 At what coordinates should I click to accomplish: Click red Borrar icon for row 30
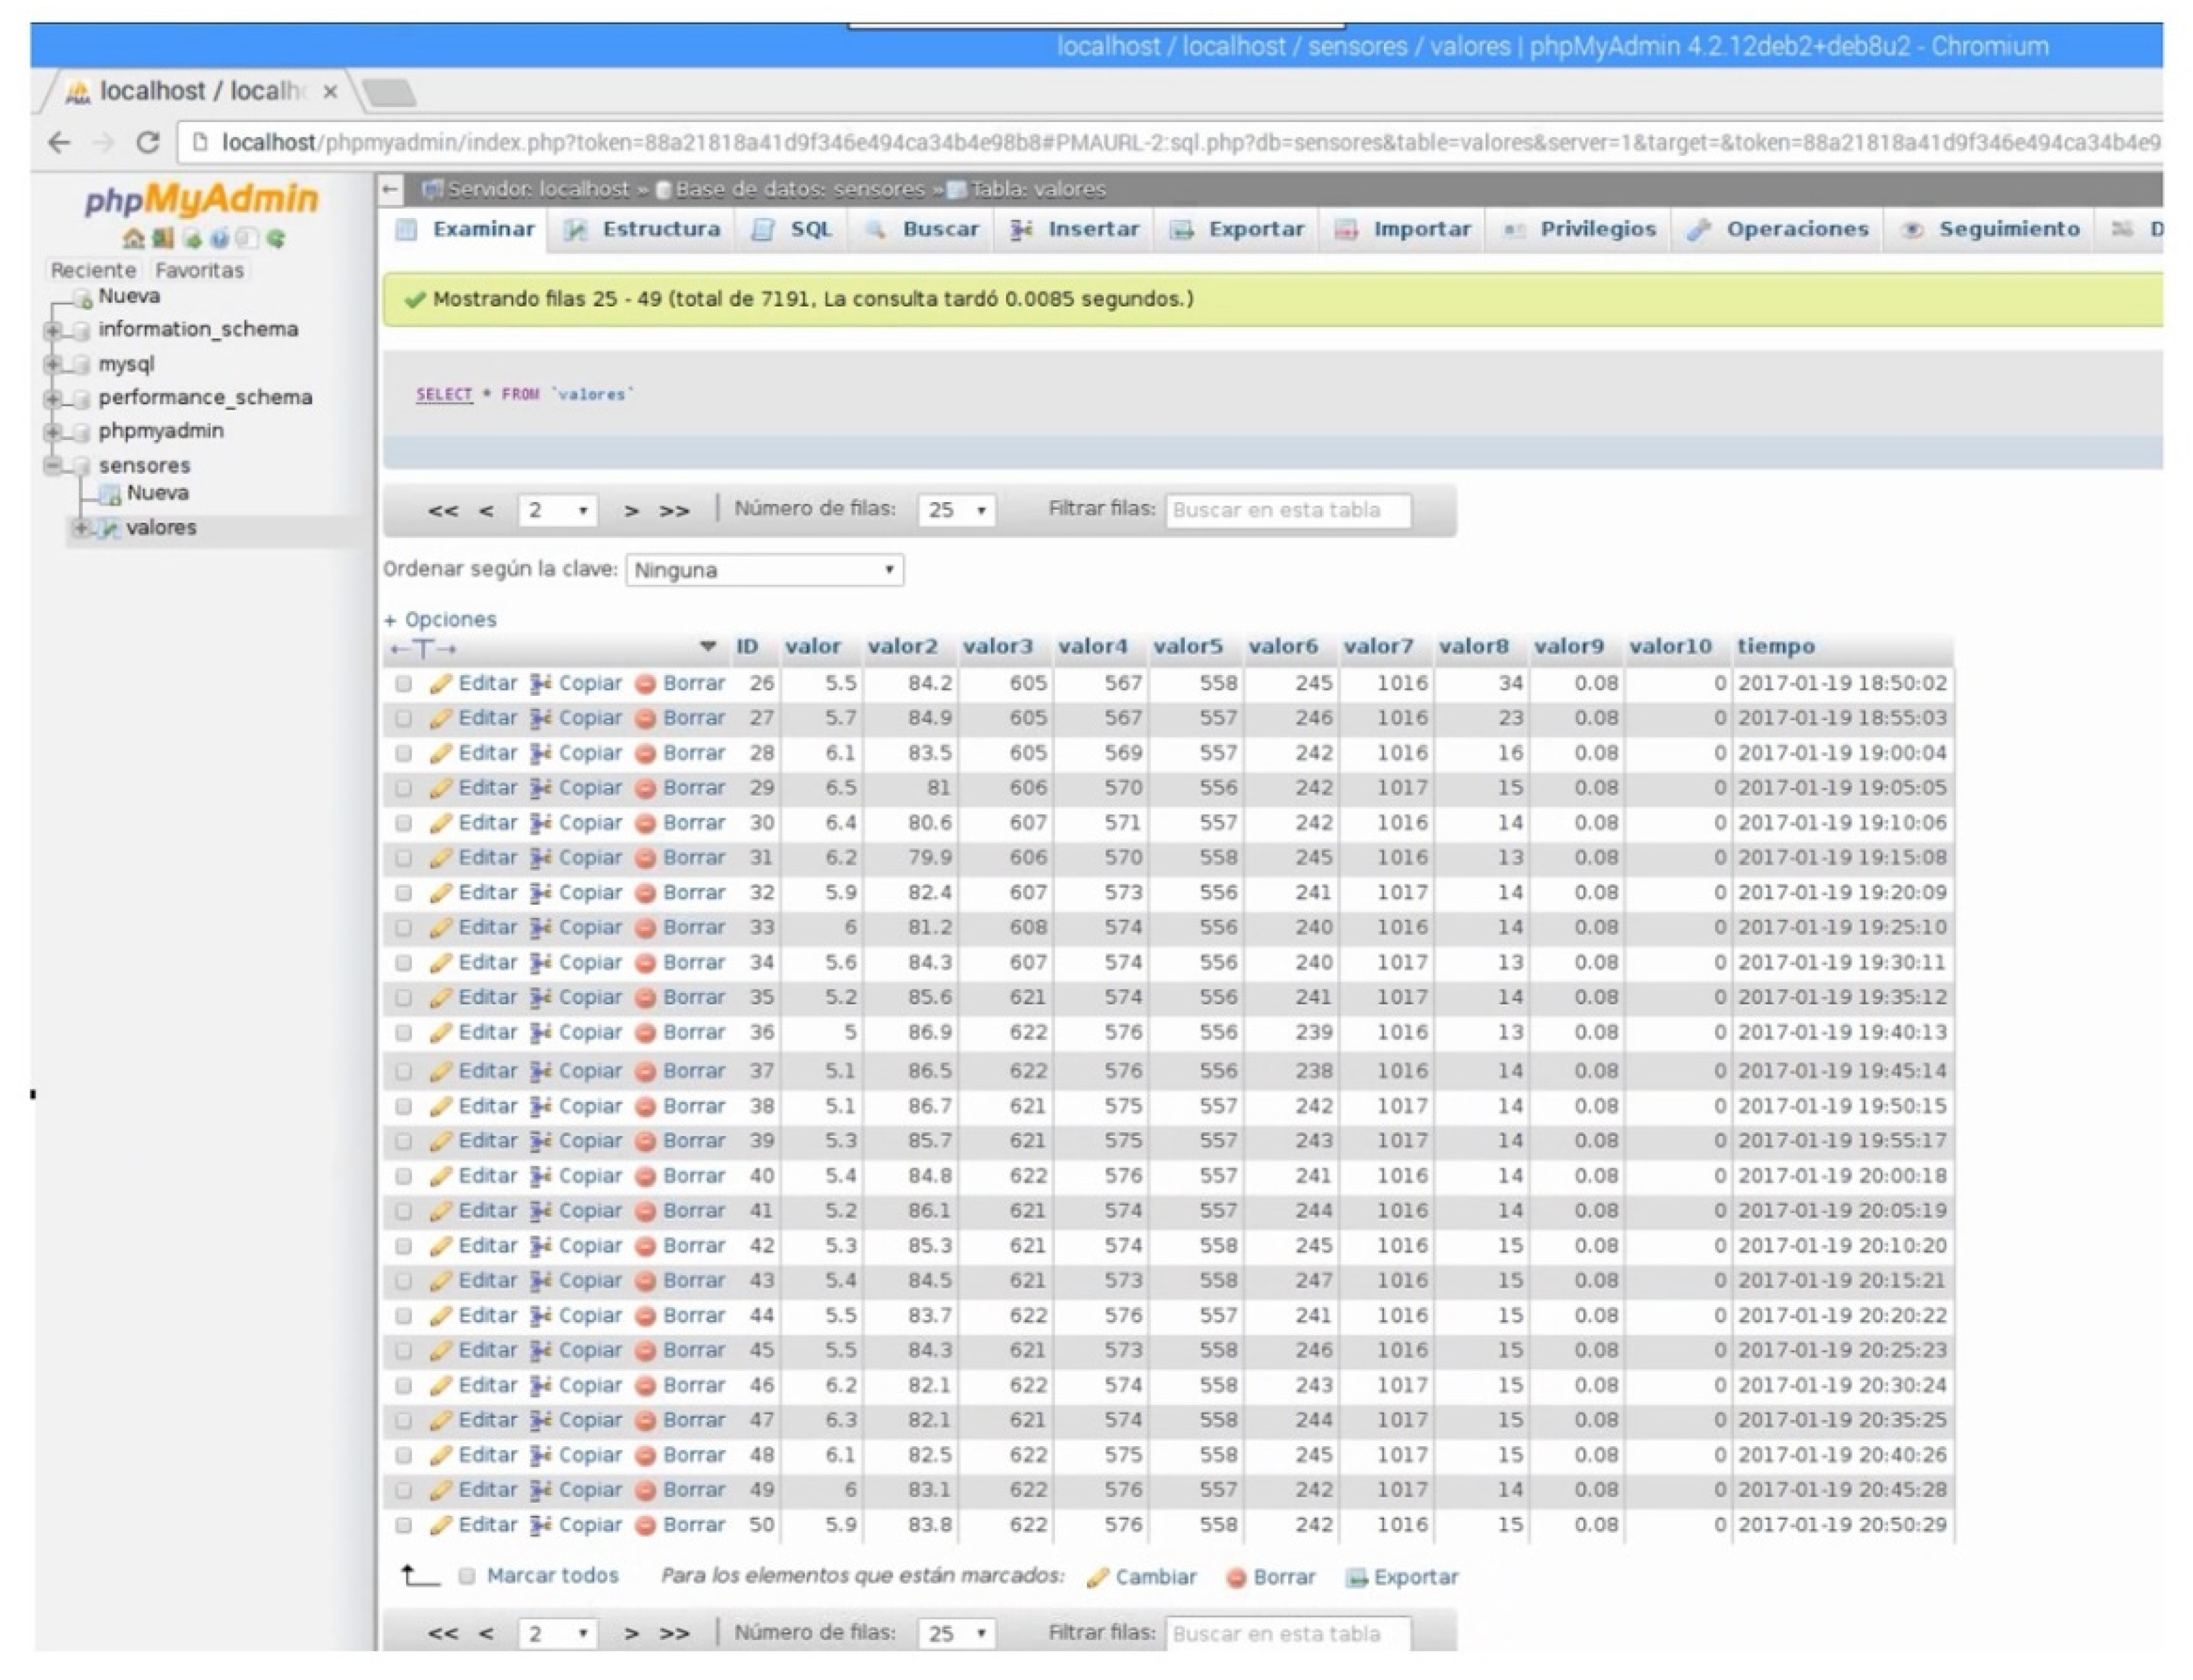tap(646, 824)
